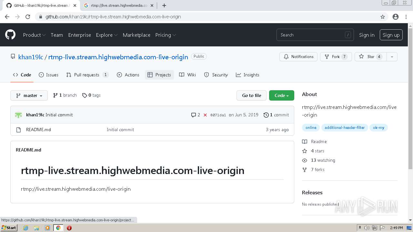View the 0 tags link
Viewport: 413px width, 232px height.
tap(91, 95)
